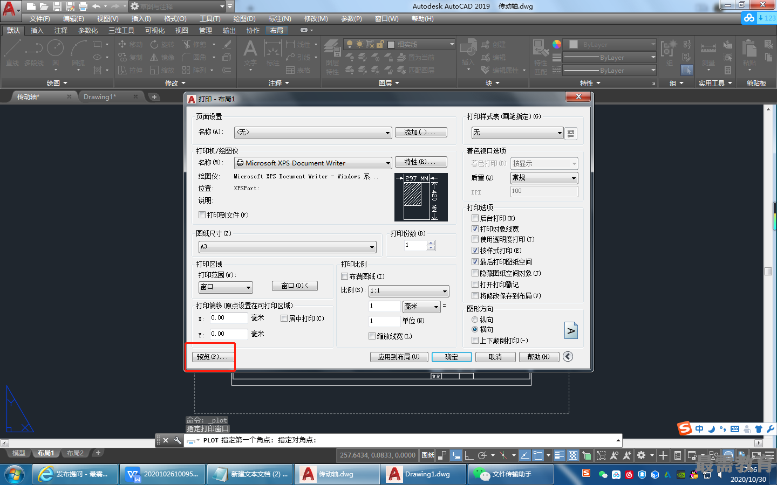Click the Layer Properties icon in ribbon
Screen dimensions: 777x485
(332, 57)
